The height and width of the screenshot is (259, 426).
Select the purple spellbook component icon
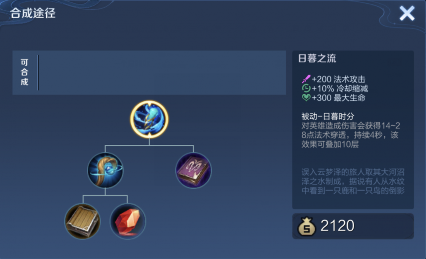coord(193,170)
